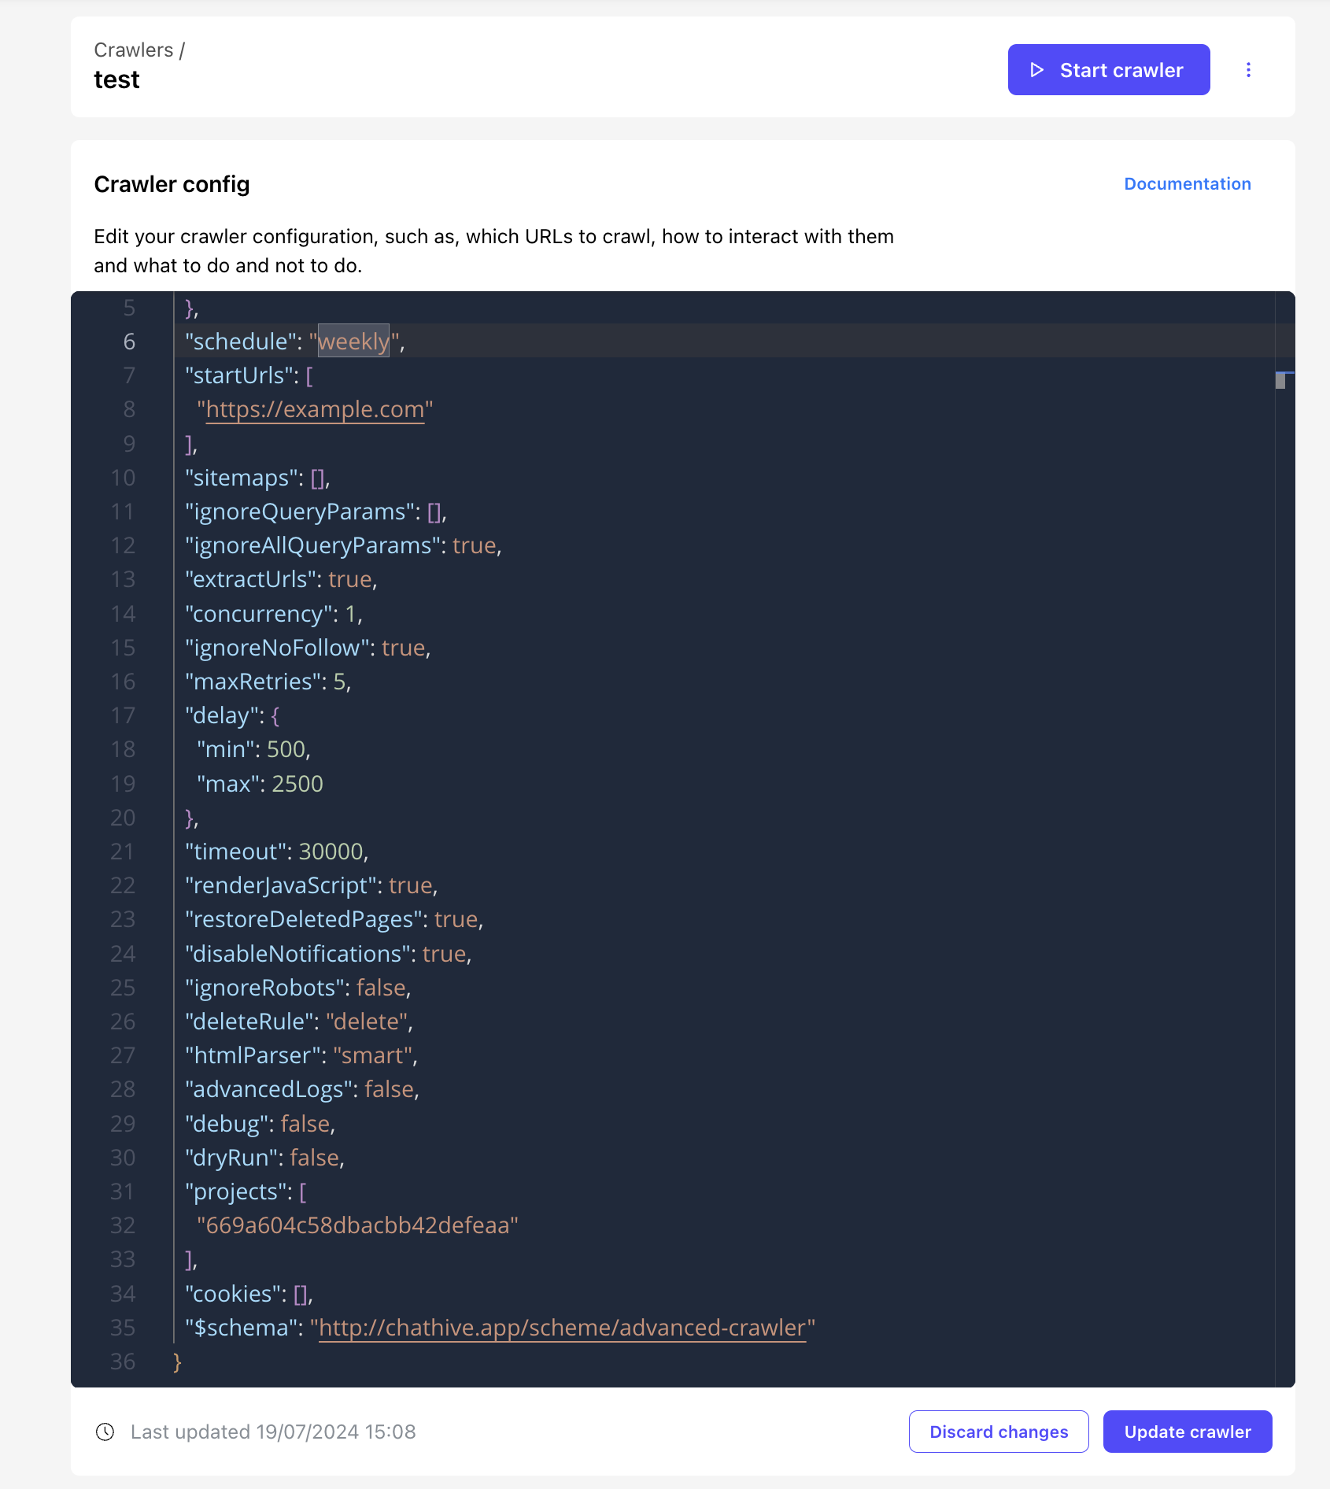Click the Update crawler button
Screen dimensions: 1330x1489
(1187, 1432)
